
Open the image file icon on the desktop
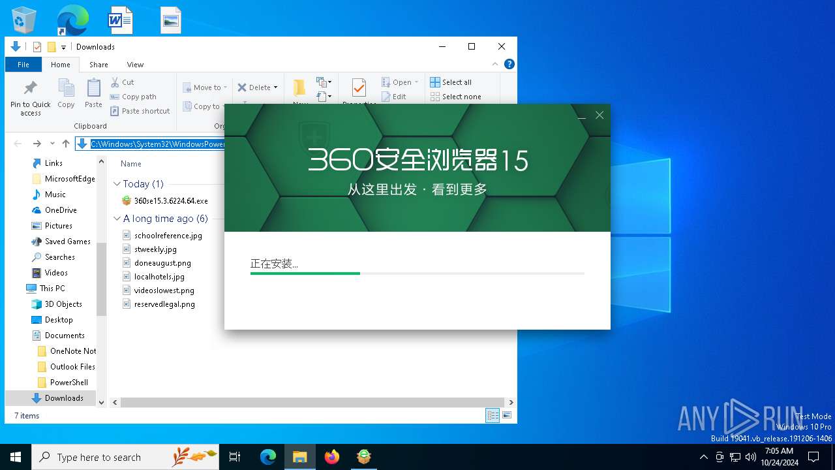171,20
